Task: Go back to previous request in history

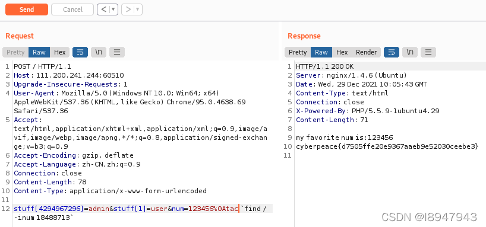Action: point(104,9)
